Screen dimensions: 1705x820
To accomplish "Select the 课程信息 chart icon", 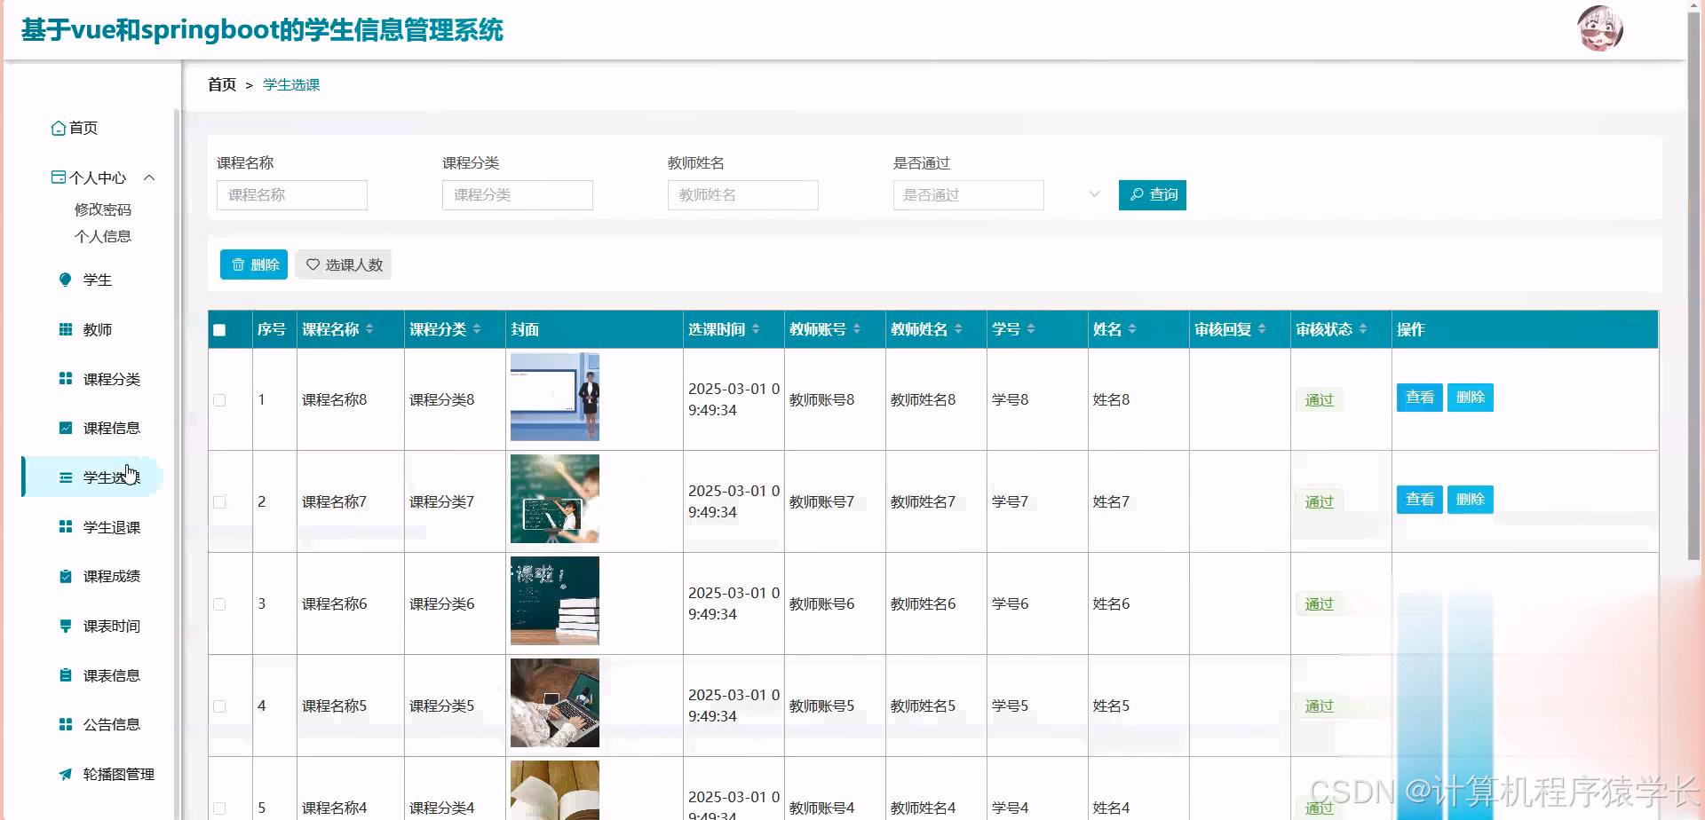I will point(64,427).
